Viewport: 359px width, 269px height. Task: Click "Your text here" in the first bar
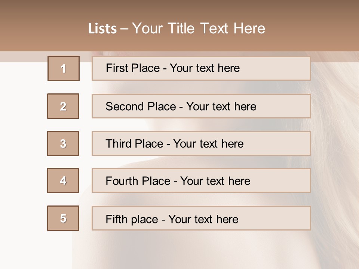pyautogui.click(x=205, y=68)
